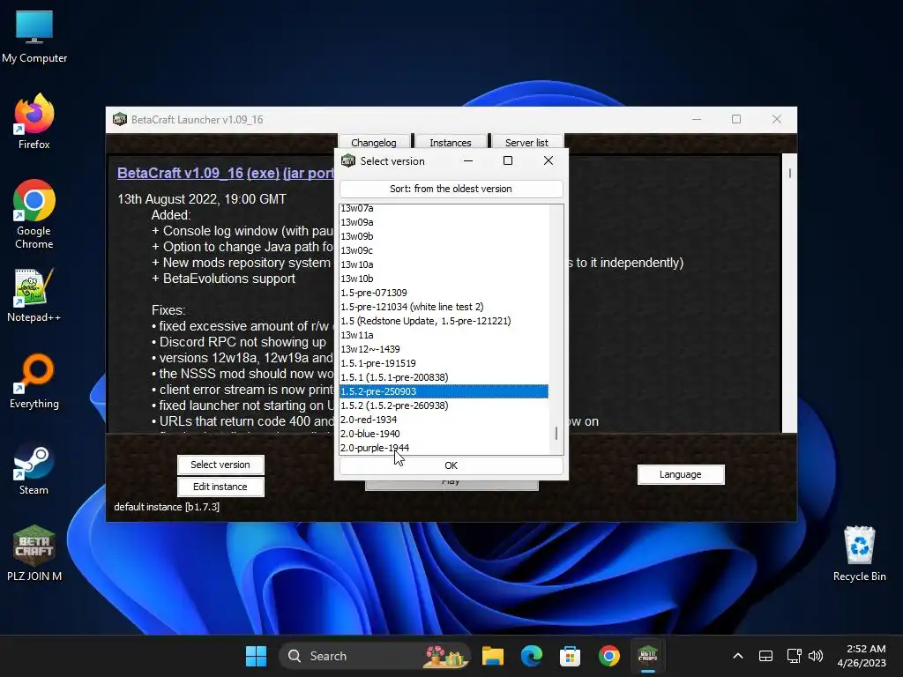The width and height of the screenshot is (903, 677).
Task: Open the My Computer desktop icon
Action: [x=34, y=36]
